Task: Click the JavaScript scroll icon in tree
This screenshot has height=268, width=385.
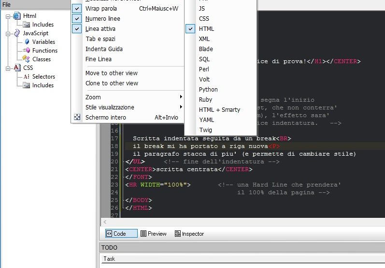Action: [17, 33]
